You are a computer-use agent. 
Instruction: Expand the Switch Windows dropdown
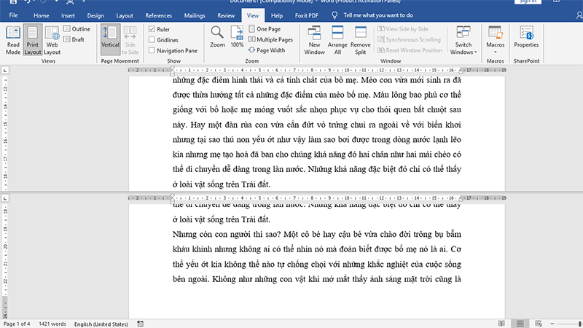point(463,40)
